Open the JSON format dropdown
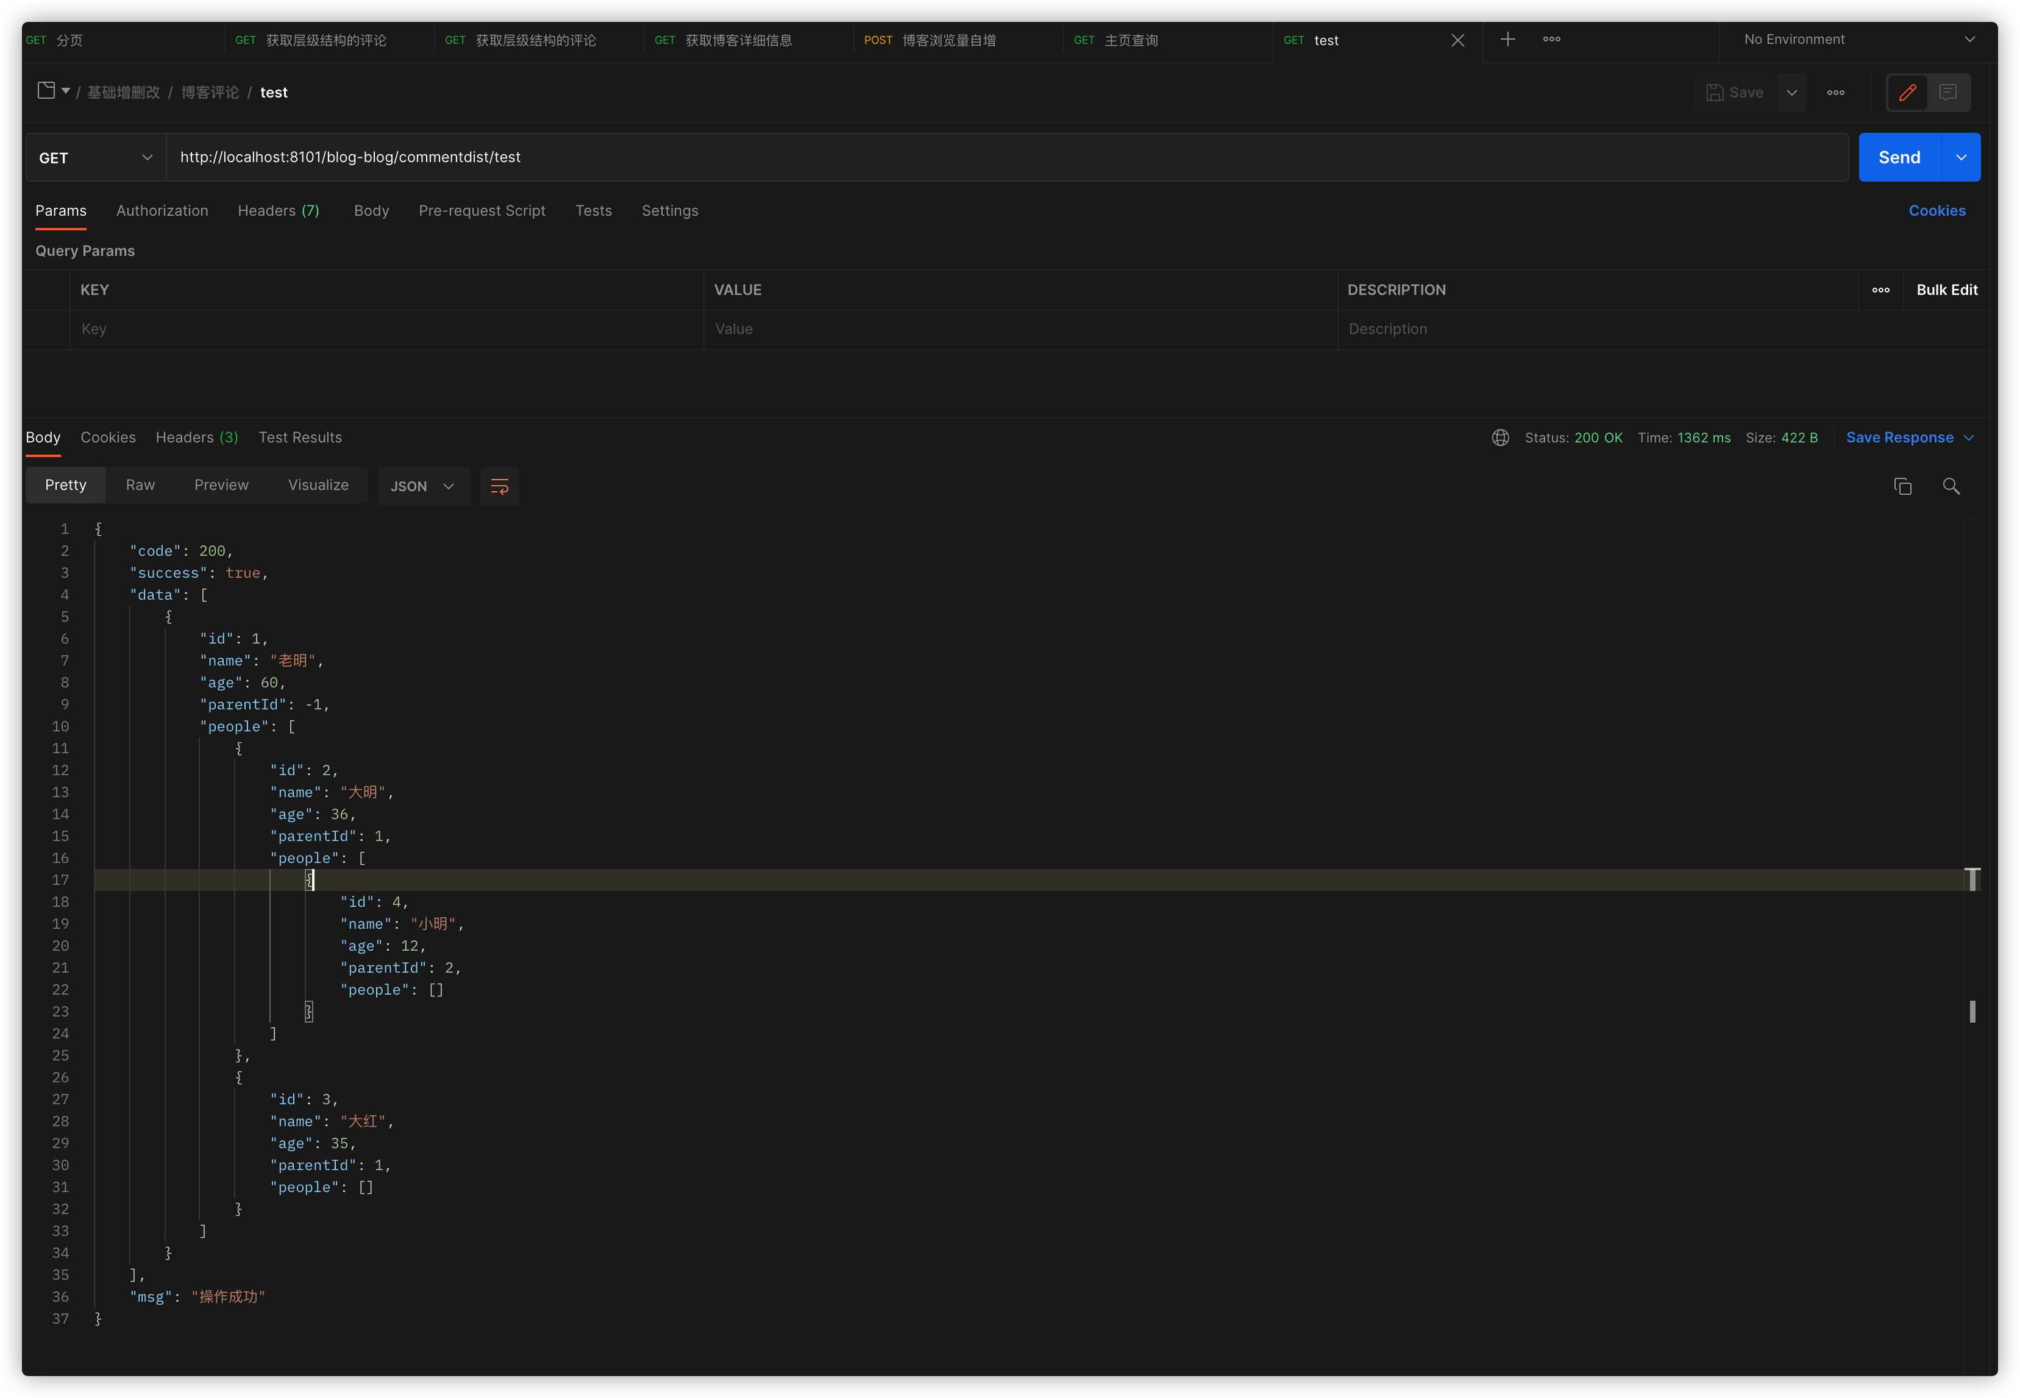The width and height of the screenshot is (2020, 1398). coord(423,486)
